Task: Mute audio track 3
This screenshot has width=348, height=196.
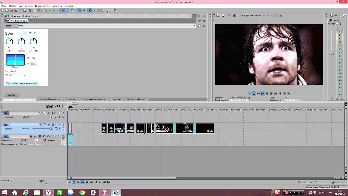Action: tap(54, 136)
